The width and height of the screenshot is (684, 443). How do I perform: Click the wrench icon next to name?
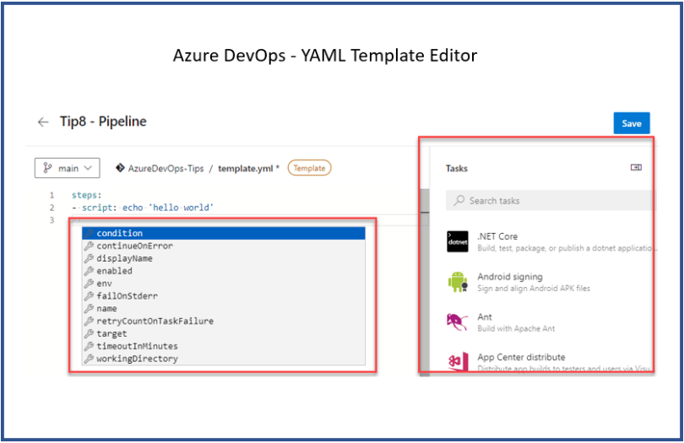click(x=89, y=309)
